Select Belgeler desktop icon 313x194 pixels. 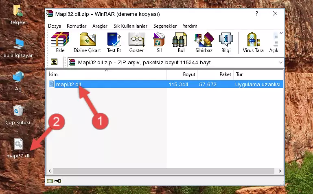[x=18, y=15]
